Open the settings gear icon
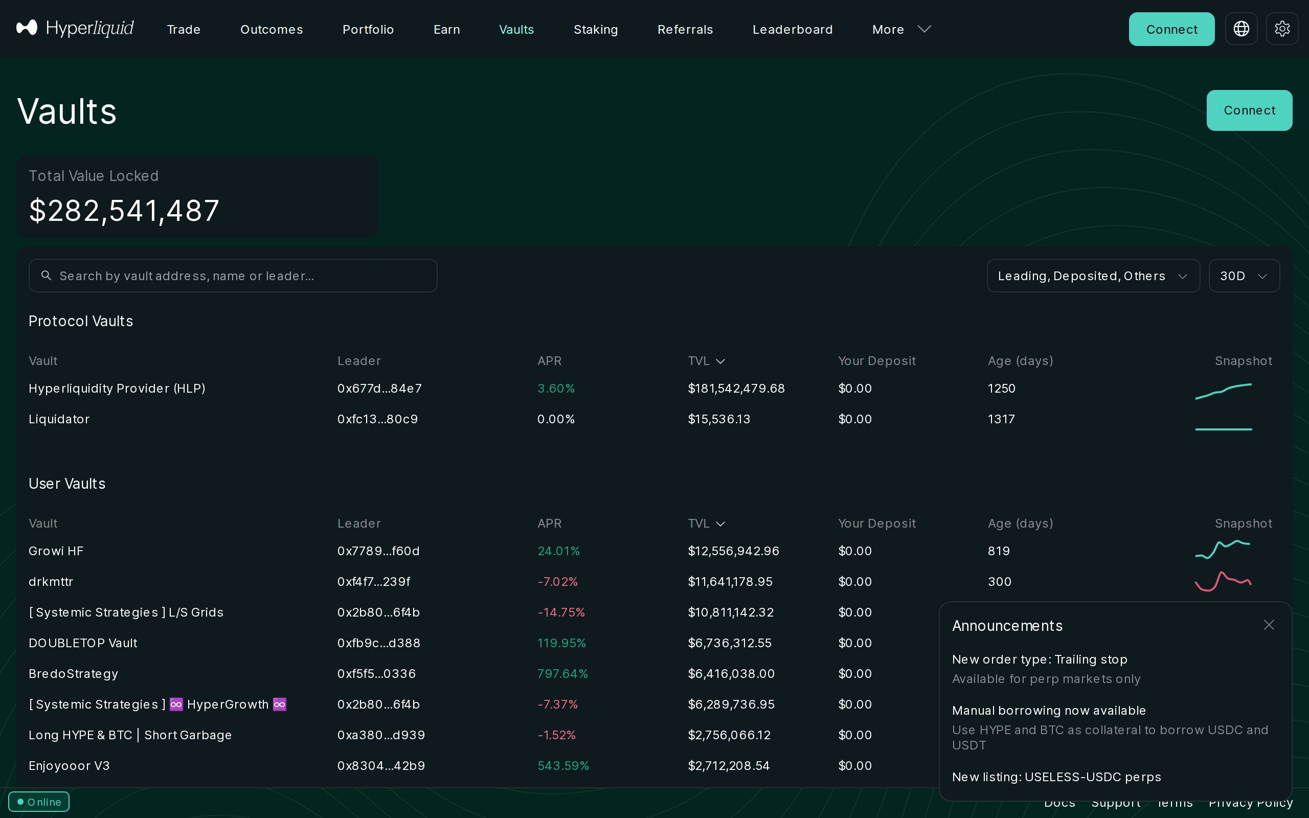The image size is (1309, 818). tap(1282, 29)
